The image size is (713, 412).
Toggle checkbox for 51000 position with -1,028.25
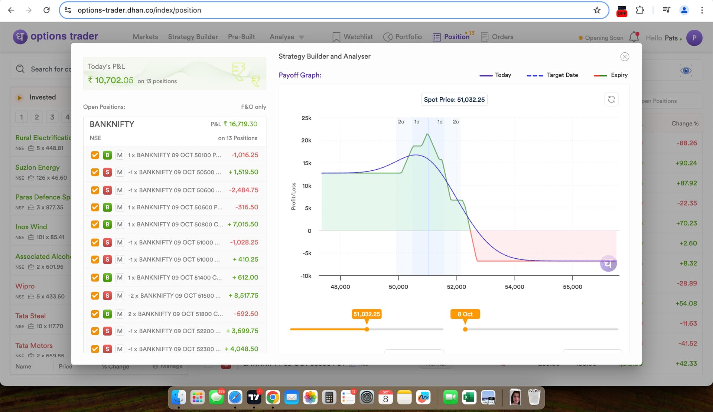95,242
